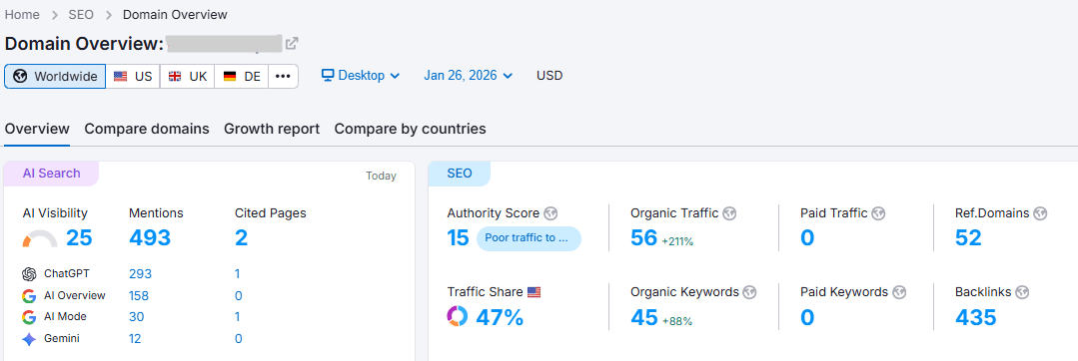The width and height of the screenshot is (1078, 361).
Task: Click the US flag icon
Action: click(120, 76)
